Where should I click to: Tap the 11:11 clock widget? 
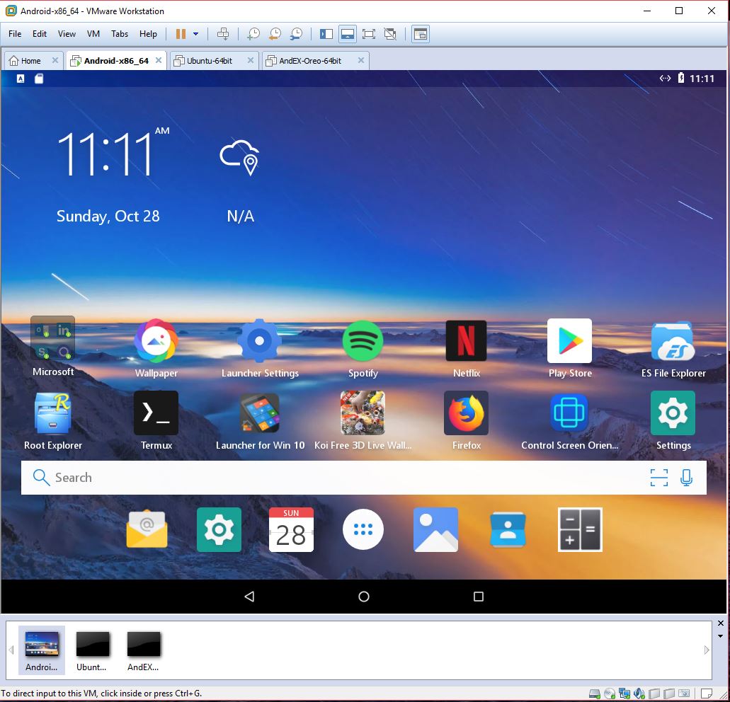point(112,154)
